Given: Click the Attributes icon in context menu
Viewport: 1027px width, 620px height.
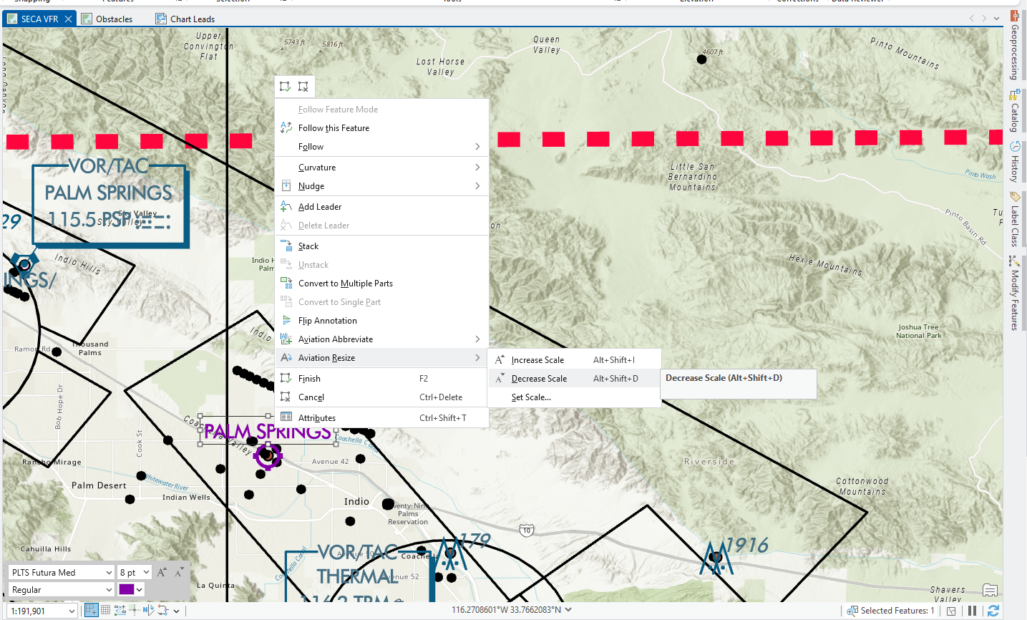Looking at the screenshot, I should coord(286,417).
